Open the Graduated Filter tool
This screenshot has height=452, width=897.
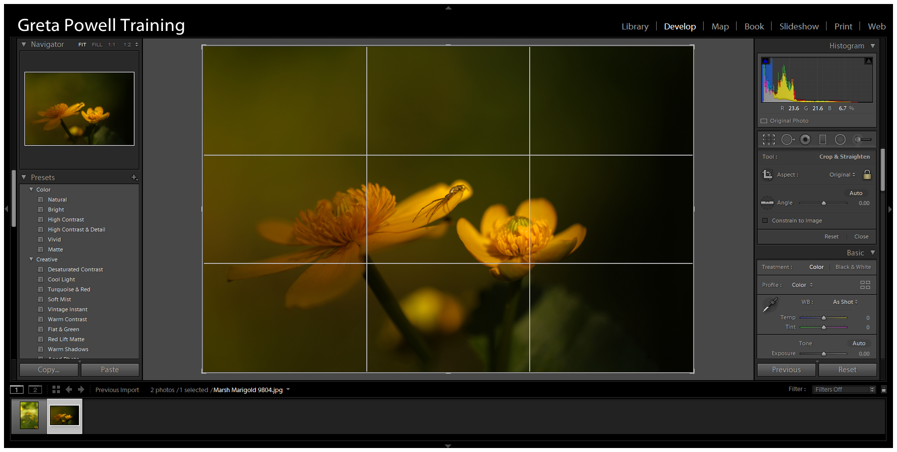(x=823, y=139)
